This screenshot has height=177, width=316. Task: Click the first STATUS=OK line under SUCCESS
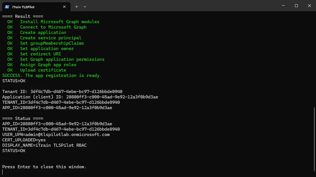pos(14,81)
